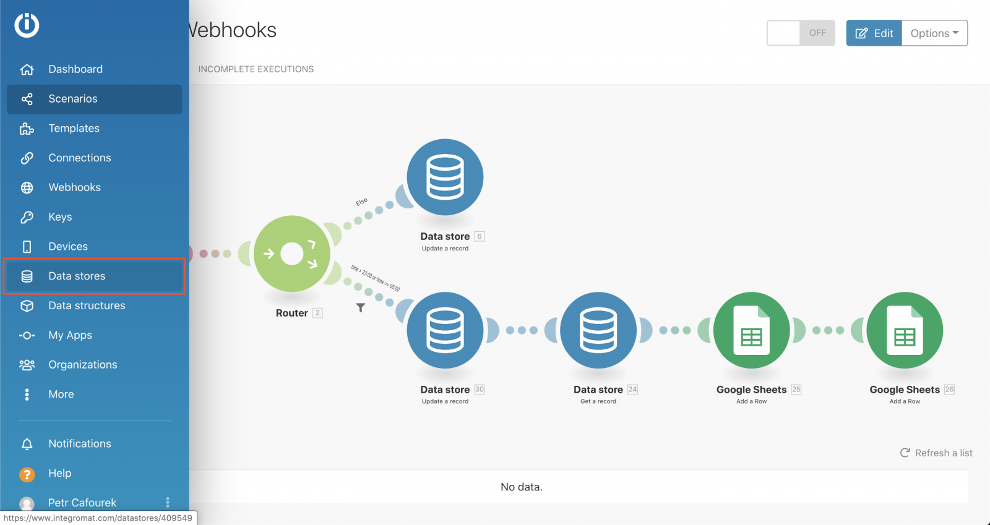
Task: Click the Keys key icon
Action: pyautogui.click(x=27, y=217)
